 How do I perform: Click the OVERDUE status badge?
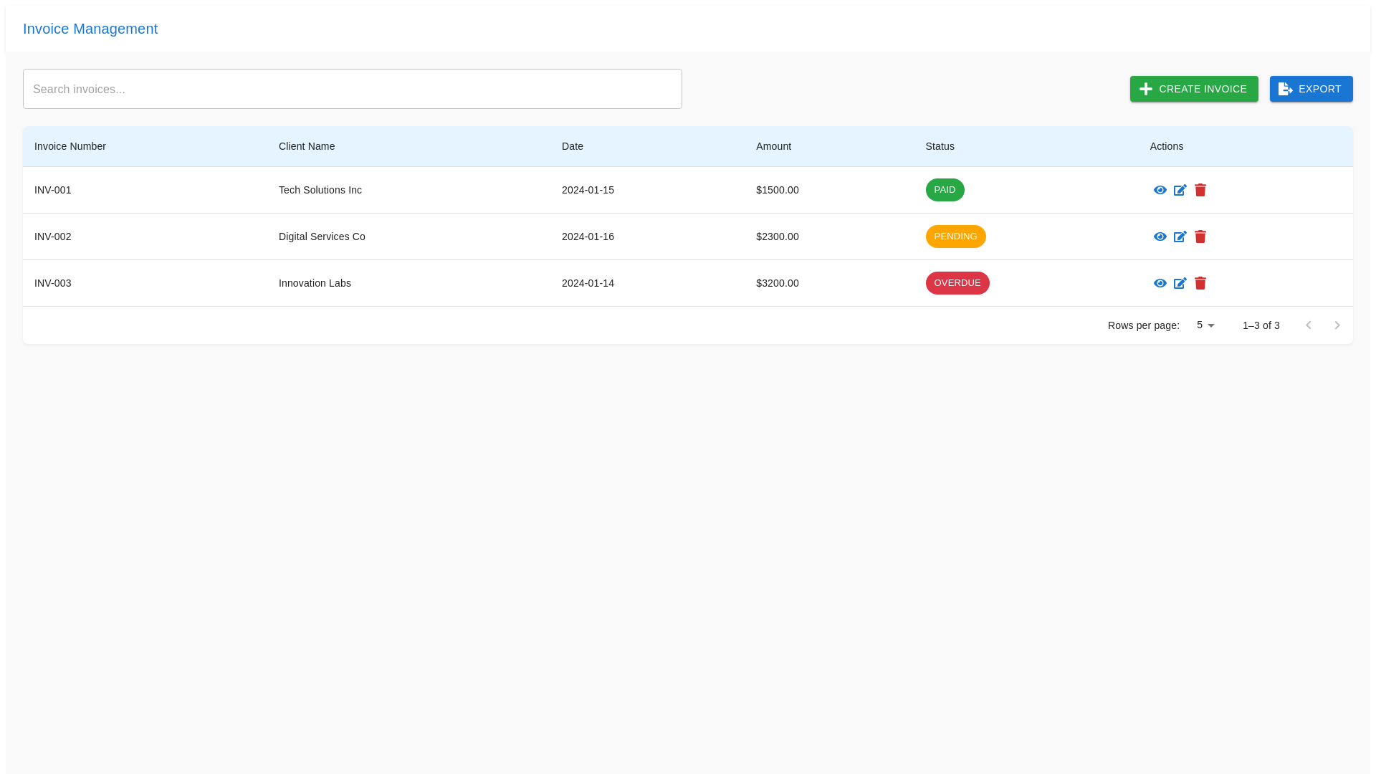[x=957, y=283]
